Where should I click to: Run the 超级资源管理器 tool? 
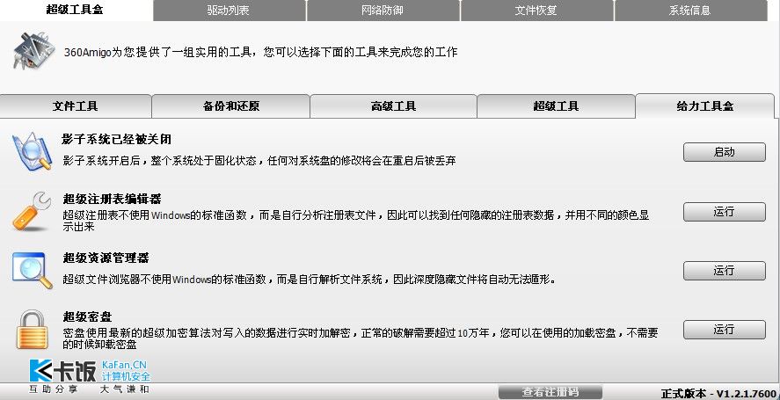(x=725, y=271)
